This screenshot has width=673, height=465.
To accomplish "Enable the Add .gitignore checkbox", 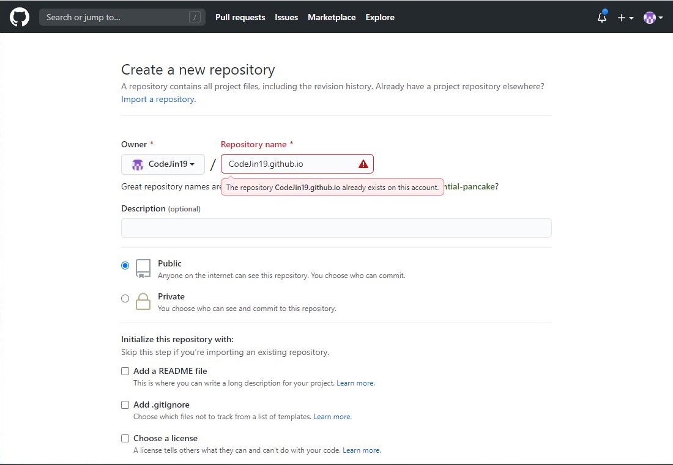I will tap(125, 405).
